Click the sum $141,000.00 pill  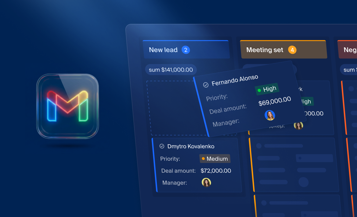(x=171, y=70)
